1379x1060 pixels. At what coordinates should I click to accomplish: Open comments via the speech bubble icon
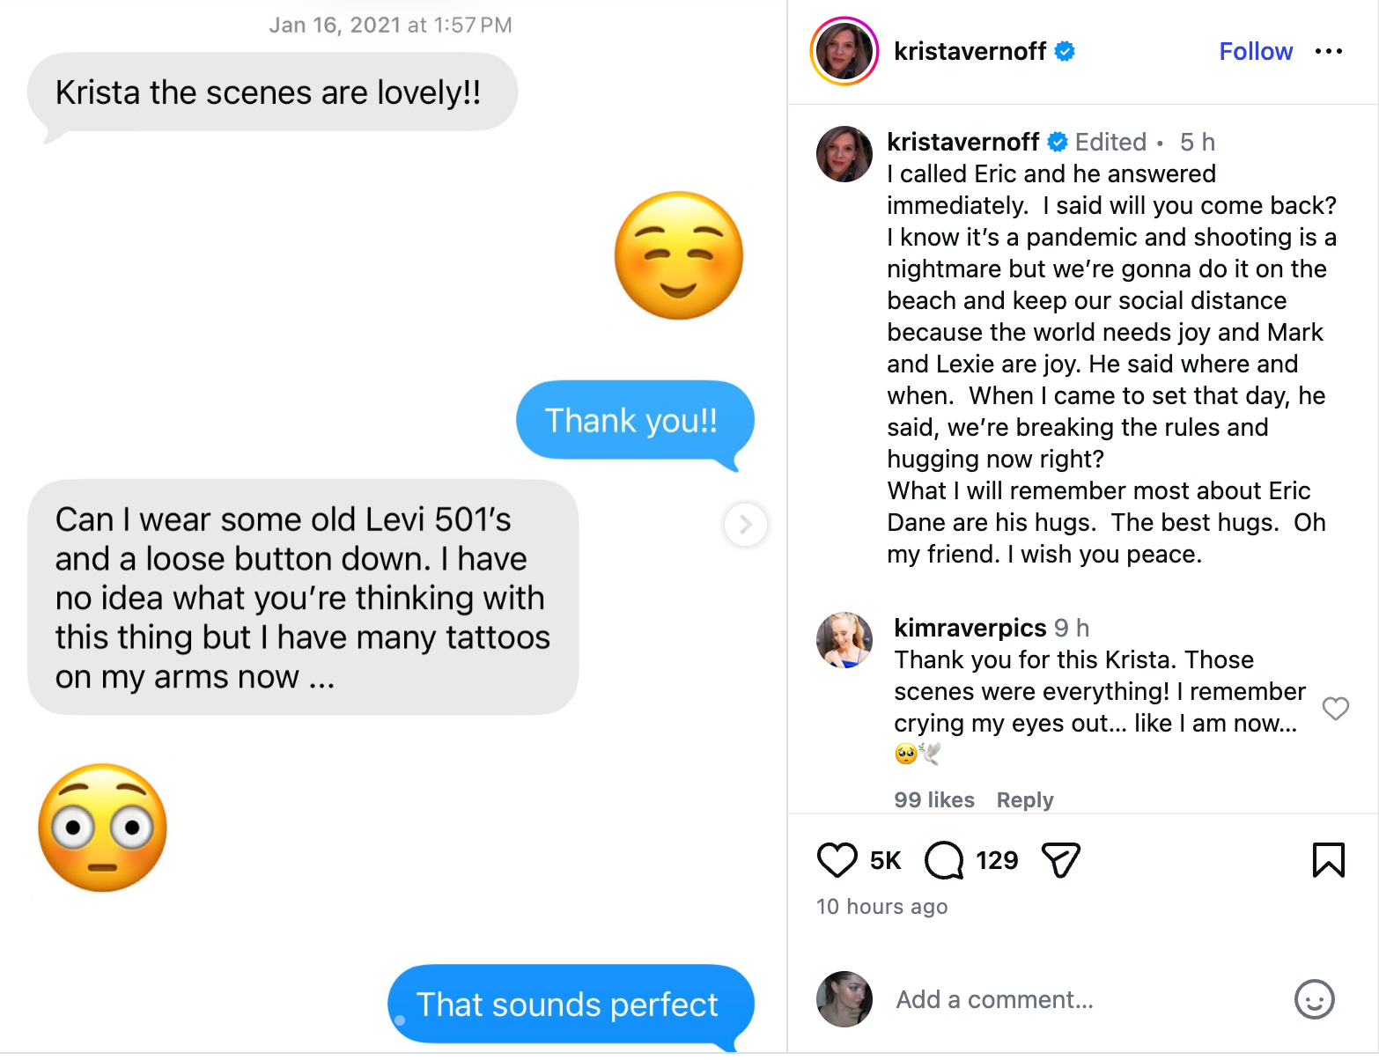coord(944,860)
